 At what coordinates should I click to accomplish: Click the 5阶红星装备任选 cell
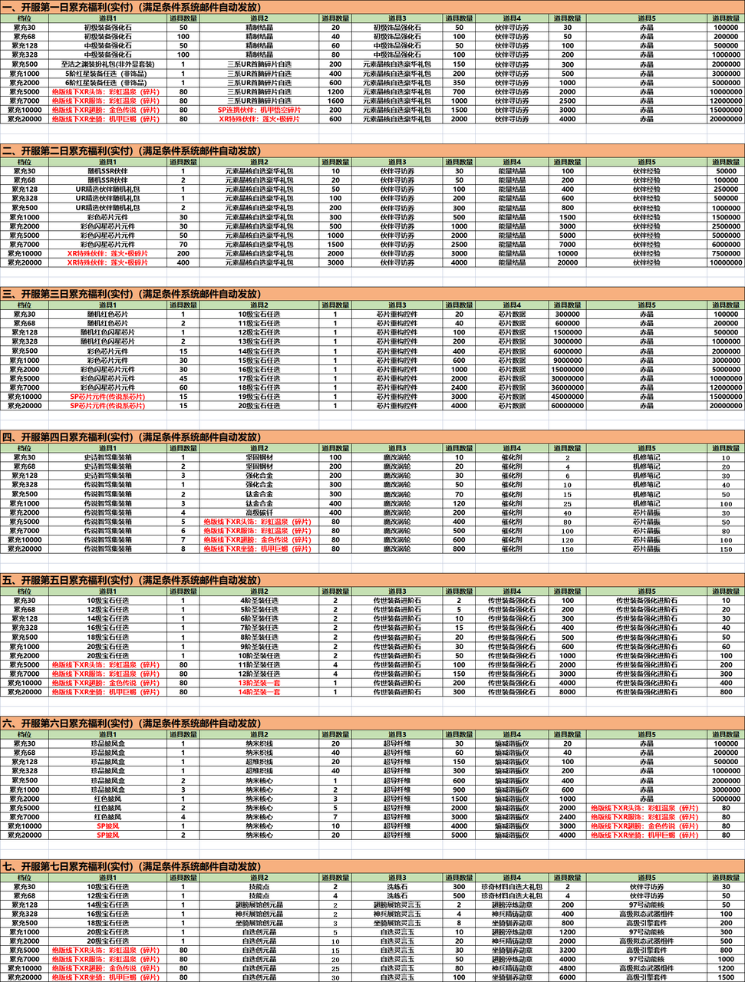click(x=107, y=74)
